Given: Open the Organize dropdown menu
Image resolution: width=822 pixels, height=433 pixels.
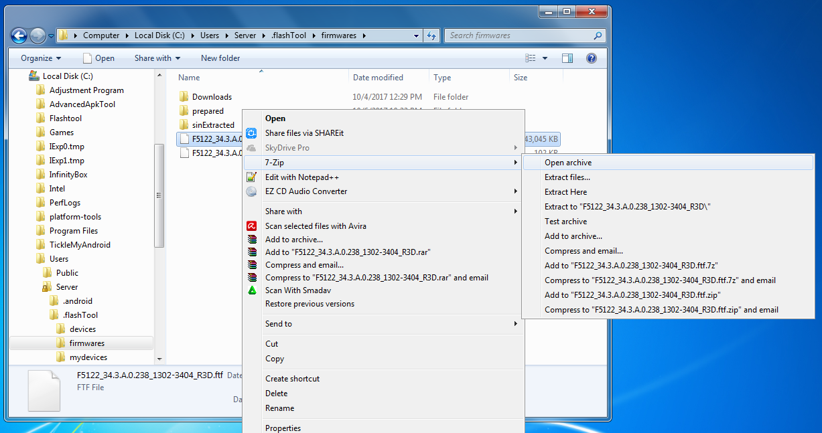Looking at the screenshot, I should [x=41, y=58].
